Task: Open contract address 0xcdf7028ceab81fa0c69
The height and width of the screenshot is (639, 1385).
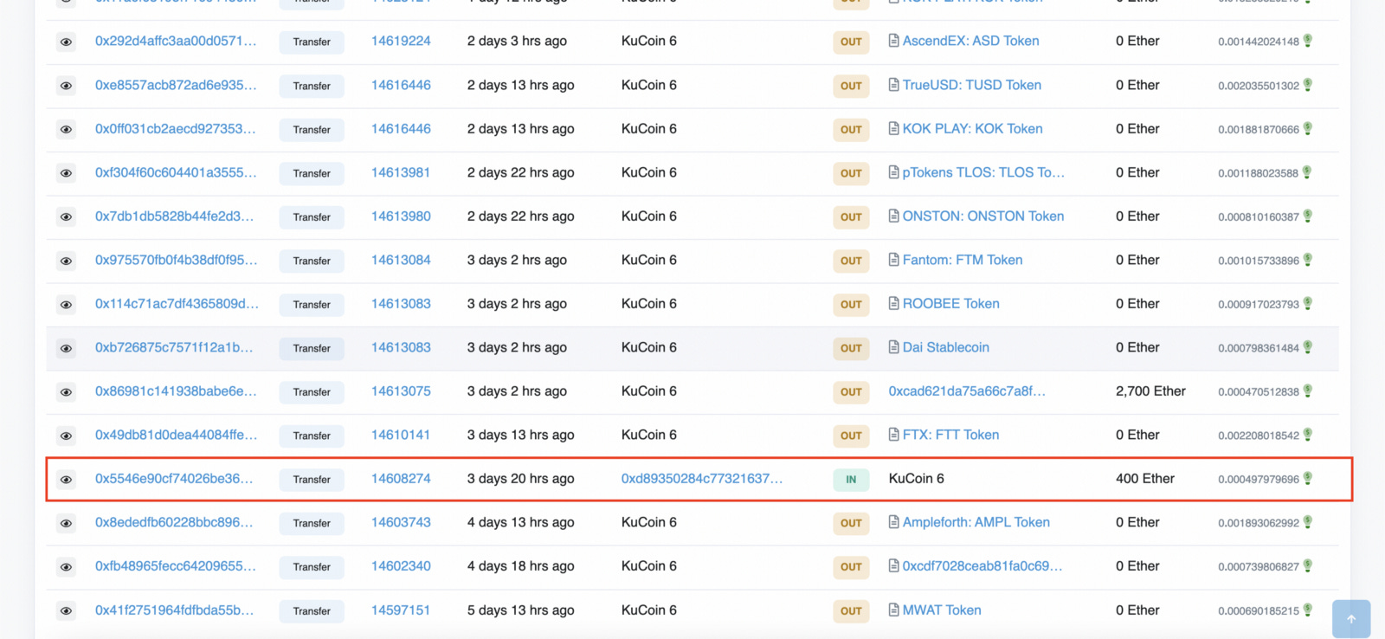Action: (982, 566)
